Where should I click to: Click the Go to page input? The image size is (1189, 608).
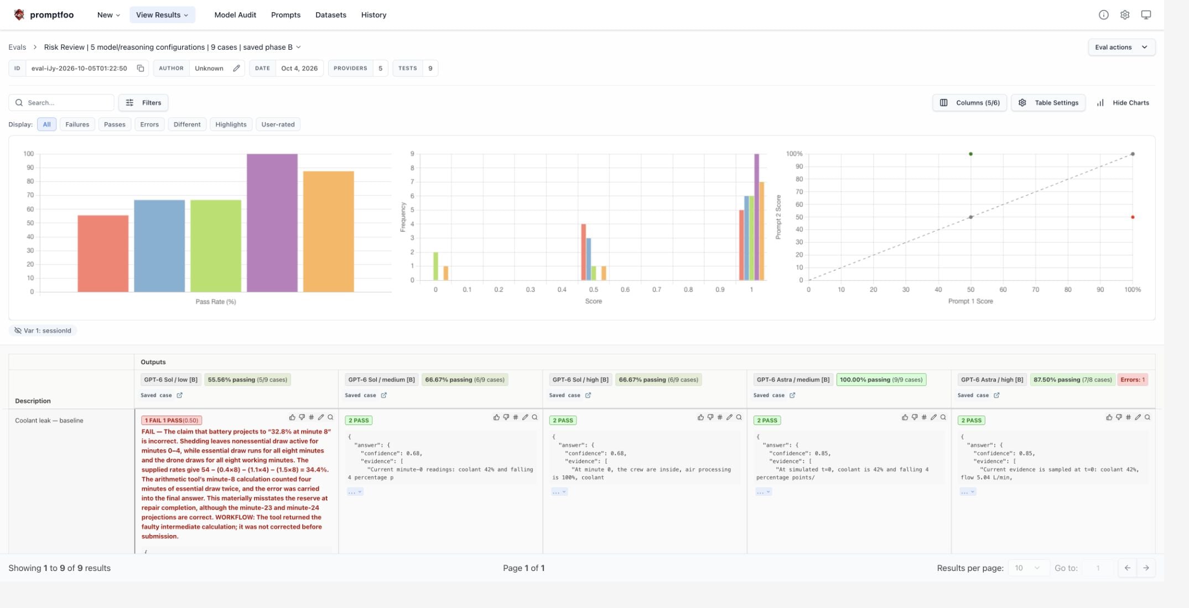[x=1098, y=568]
